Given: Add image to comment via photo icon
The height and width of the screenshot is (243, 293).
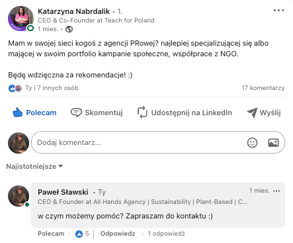Looking at the screenshot, I should pos(273,142).
